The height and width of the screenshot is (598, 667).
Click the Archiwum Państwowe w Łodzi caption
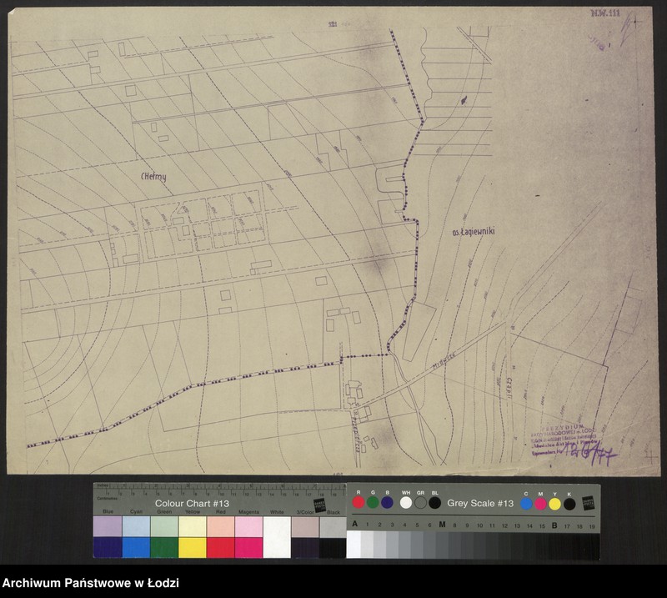[x=90, y=584]
